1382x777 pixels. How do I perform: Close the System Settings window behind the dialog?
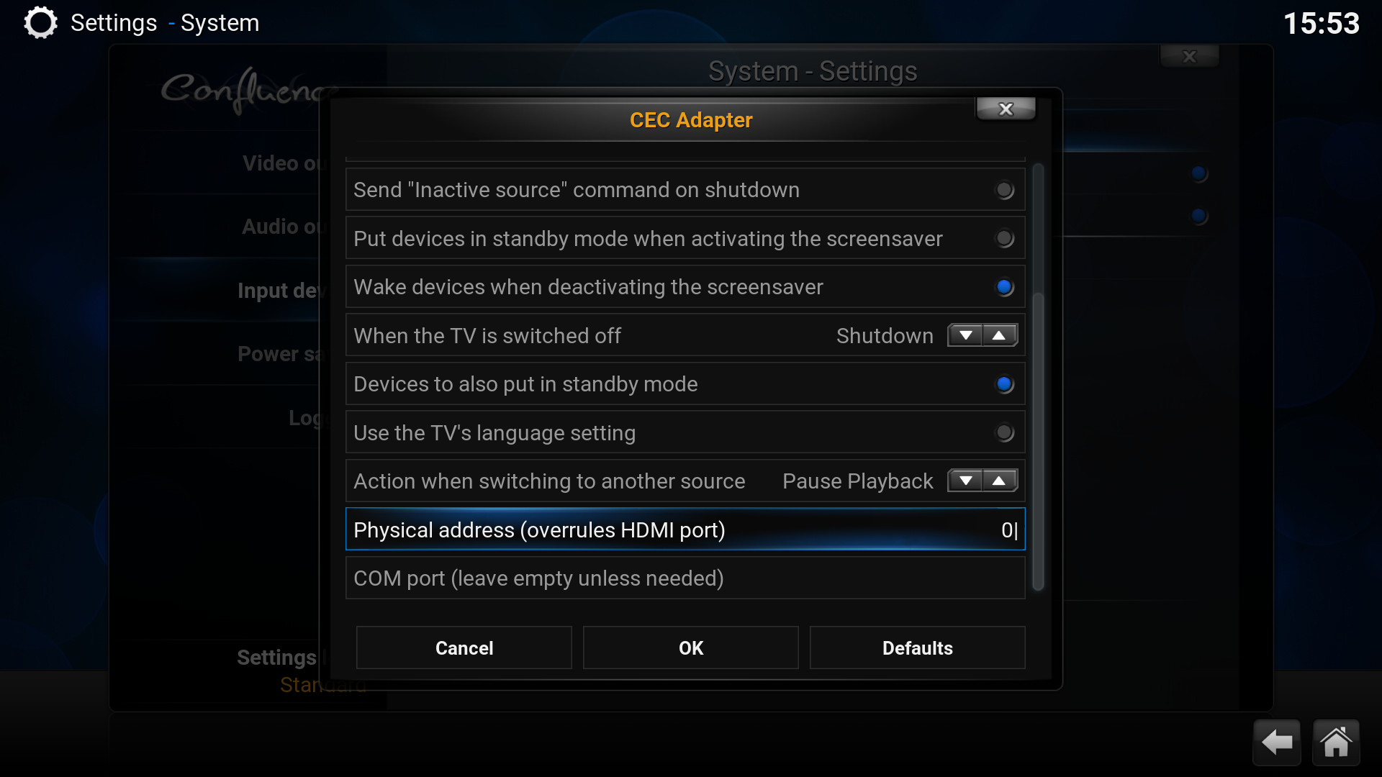tap(1189, 56)
